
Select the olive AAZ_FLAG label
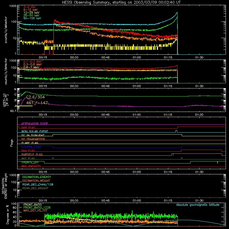(x=28, y=158)
